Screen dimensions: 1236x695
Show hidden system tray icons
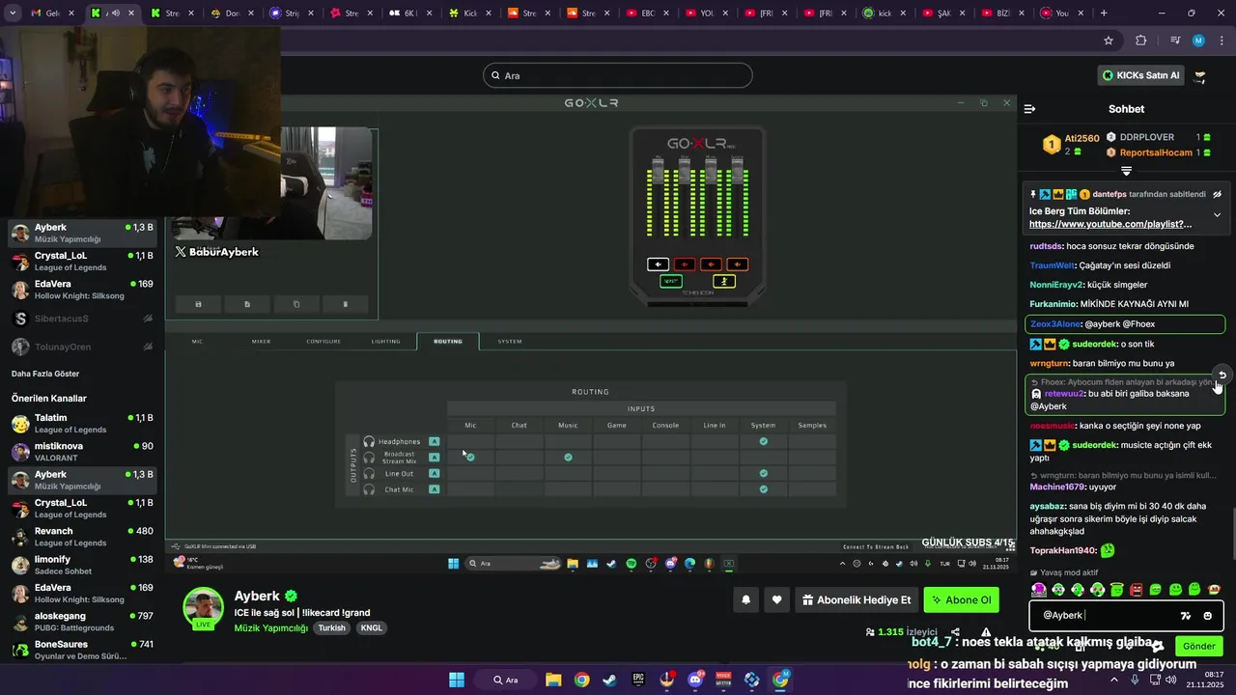[1113, 680]
